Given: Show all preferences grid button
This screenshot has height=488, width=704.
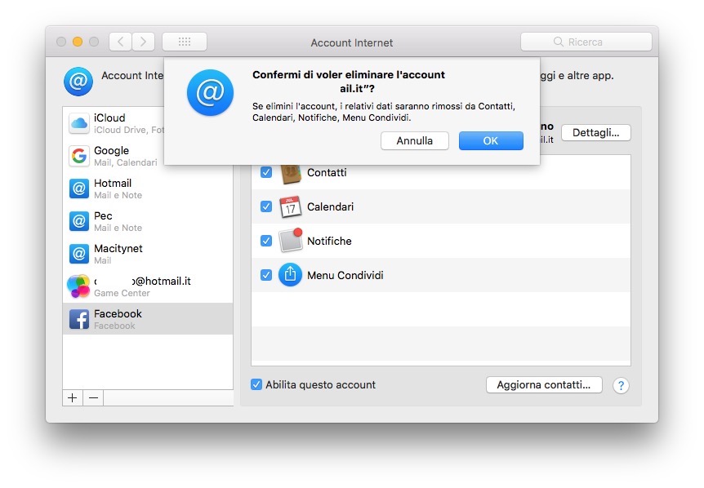Looking at the screenshot, I should point(185,42).
